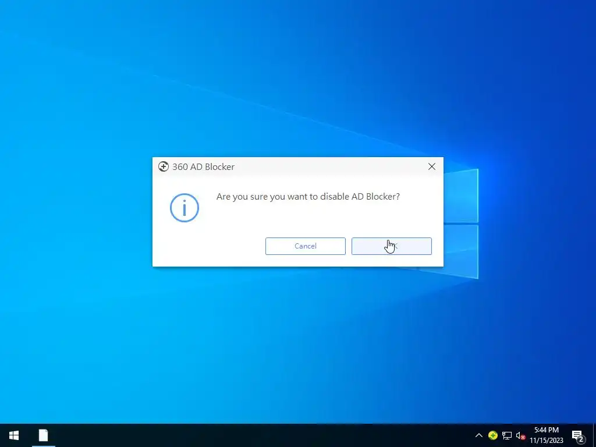Image resolution: width=596 pixels, height=447 pixels.
Task: Confirm disabling AD Blocker with OK
Action: click(392, 246)
